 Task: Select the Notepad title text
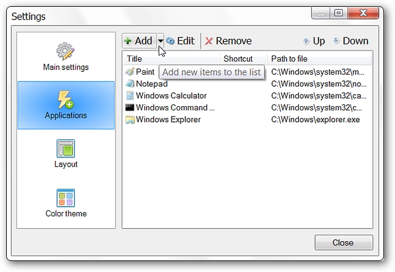pyautogui.click(x=152, y=84)
